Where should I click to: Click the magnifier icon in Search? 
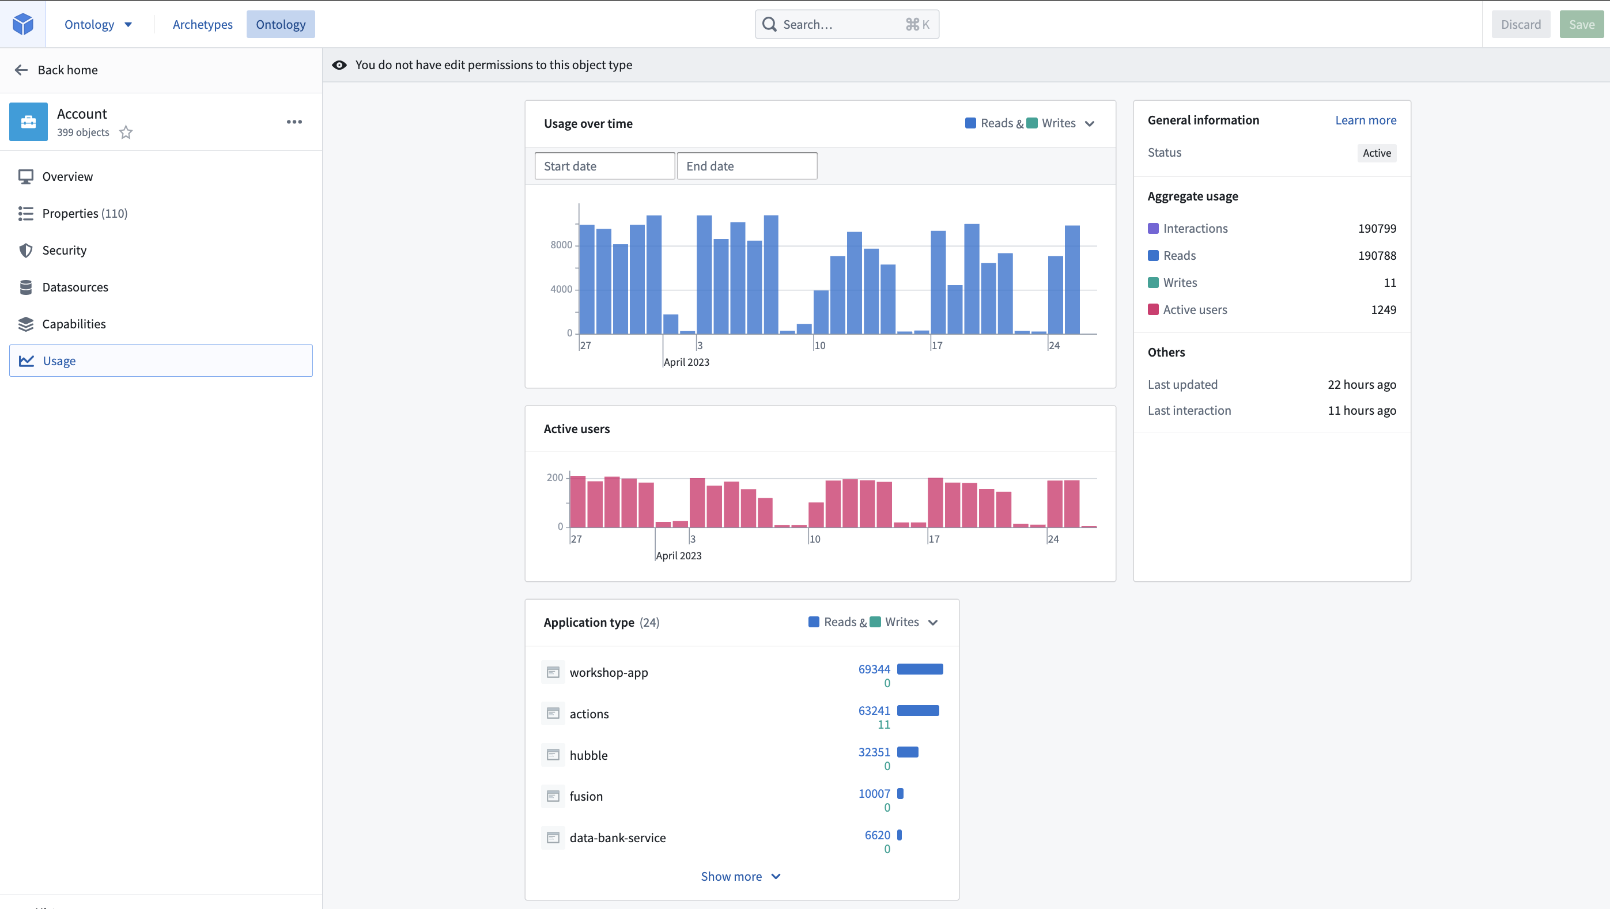point(769,24)
